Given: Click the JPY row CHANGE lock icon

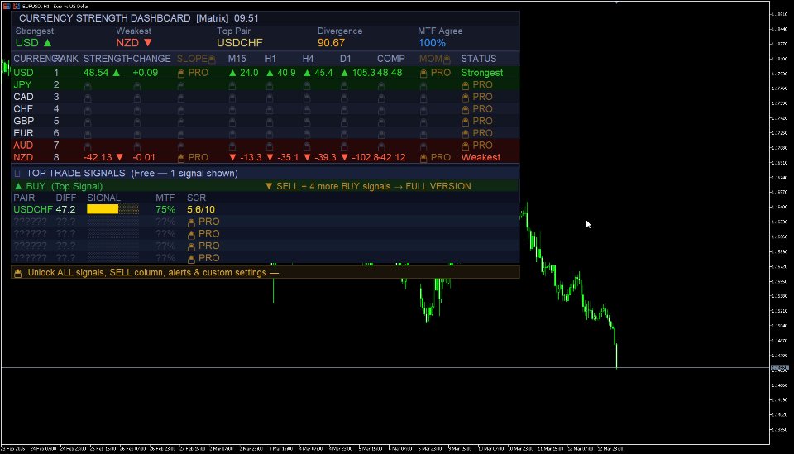Looking at the screenshot, I should [x=137, y=85].
